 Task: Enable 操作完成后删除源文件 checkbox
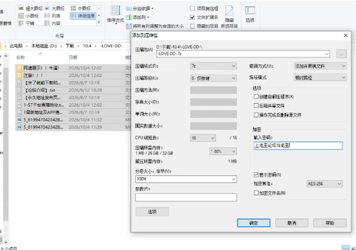coord(256,115)
